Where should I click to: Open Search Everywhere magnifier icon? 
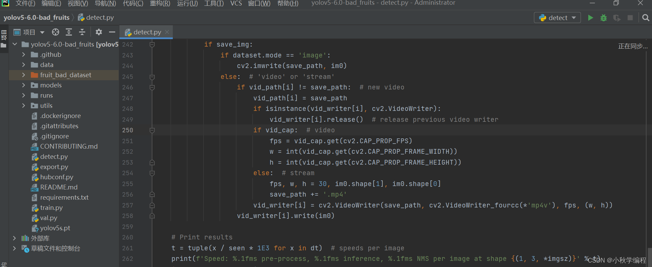(x=646, y=18)
